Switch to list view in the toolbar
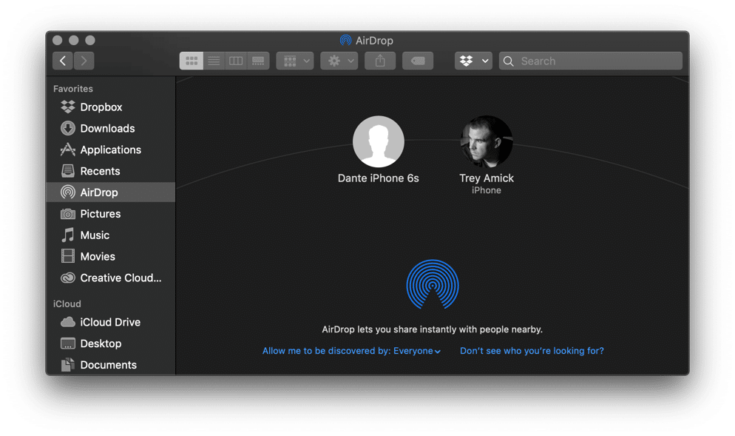This screenshot has height=436, width=735. [213, 61]
